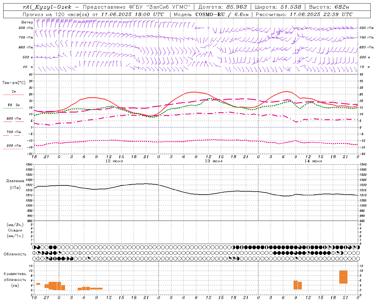Click the 10 м wind level label on left
Screen dimensions: 375x300
[28, 67]
